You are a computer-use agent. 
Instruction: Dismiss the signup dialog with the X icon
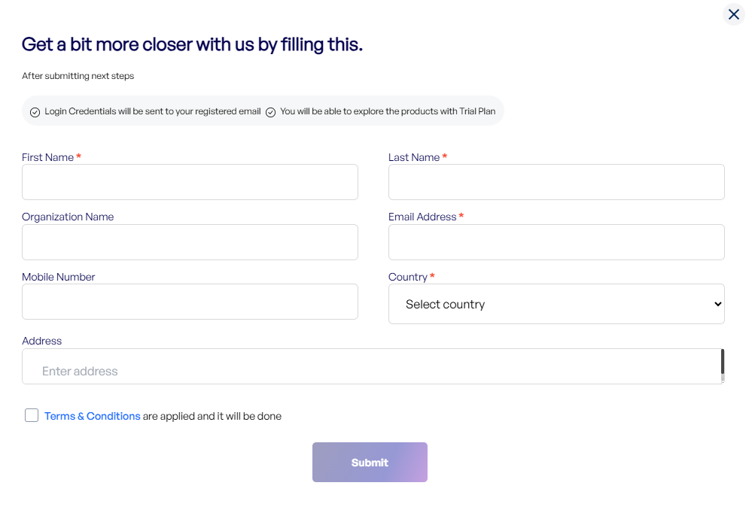click(733, 14)
